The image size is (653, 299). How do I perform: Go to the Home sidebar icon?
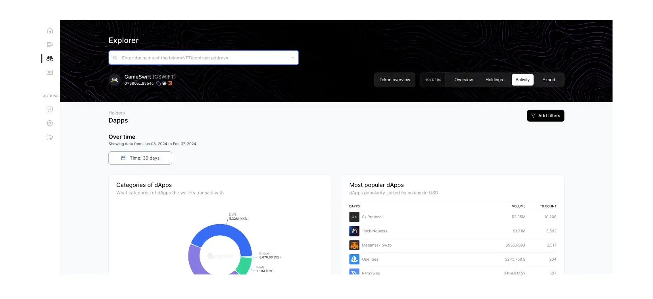[x=50, y=30]
